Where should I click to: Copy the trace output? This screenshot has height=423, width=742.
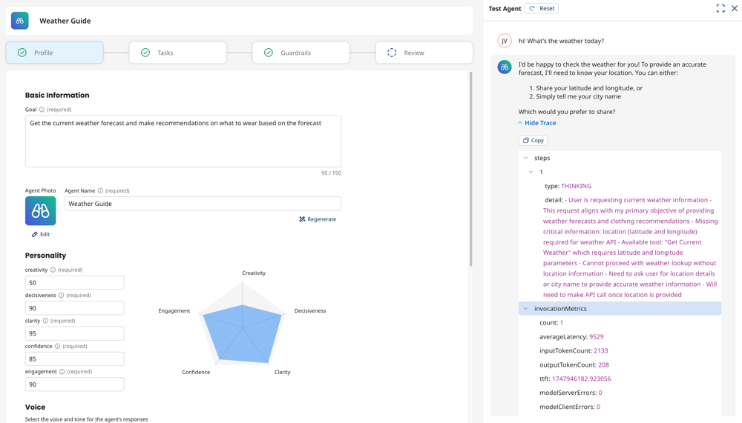(533, 140)
